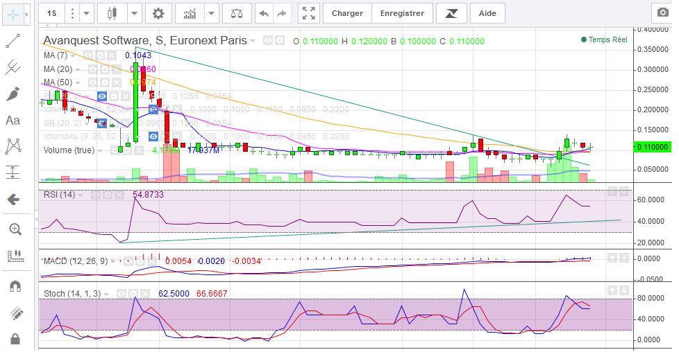
Task: Open the candlestick chart type dropdown
Action: [x=134, y=12]
